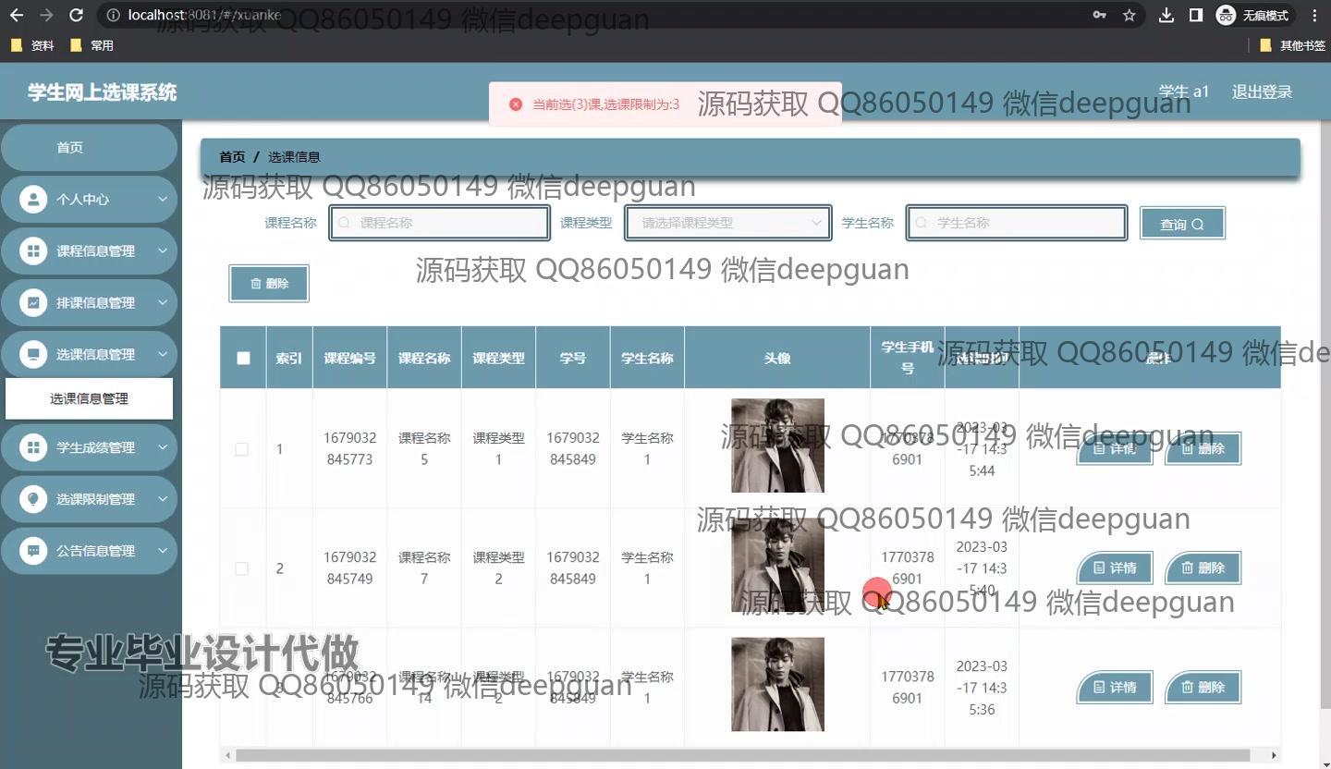The width and height of the screenshot is (1331, 769).
Task: Click the 个人中心 user avatar icon
Action: click(33, 199)
